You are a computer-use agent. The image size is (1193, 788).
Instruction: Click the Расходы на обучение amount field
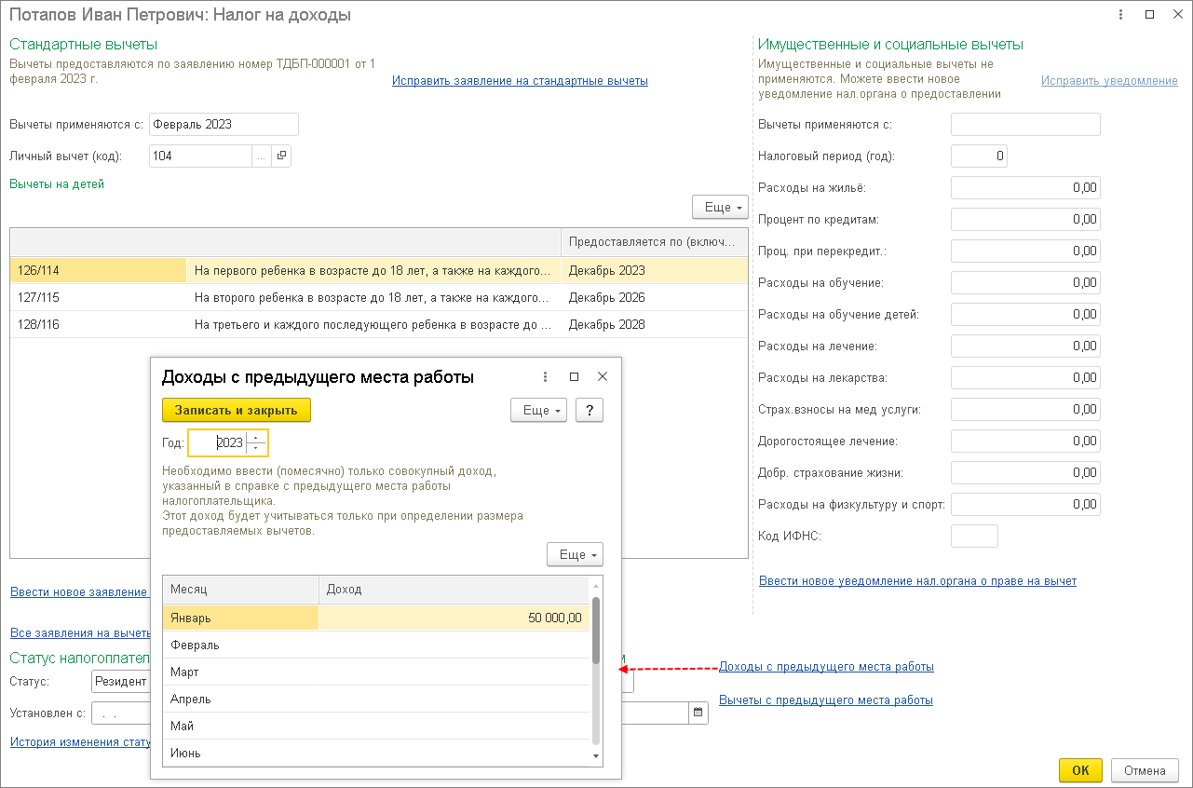(1025, 282)
